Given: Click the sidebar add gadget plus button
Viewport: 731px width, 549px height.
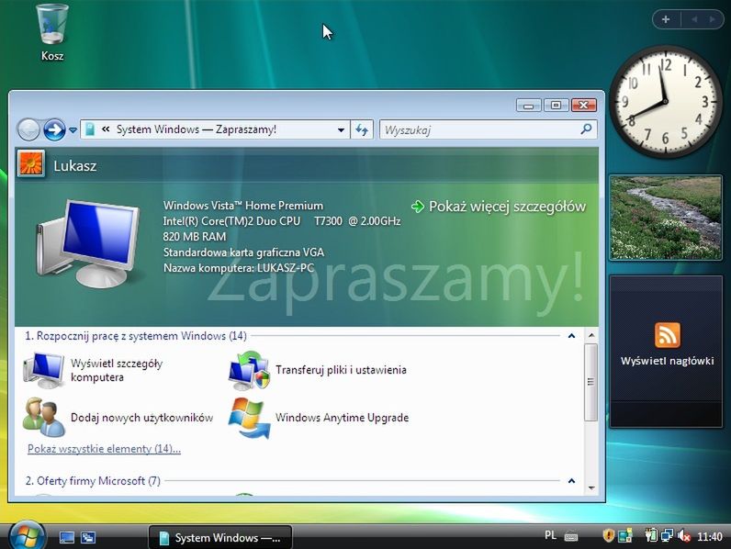Looking at the screenshot, I should pyautogui.click(x=666, y=19).
